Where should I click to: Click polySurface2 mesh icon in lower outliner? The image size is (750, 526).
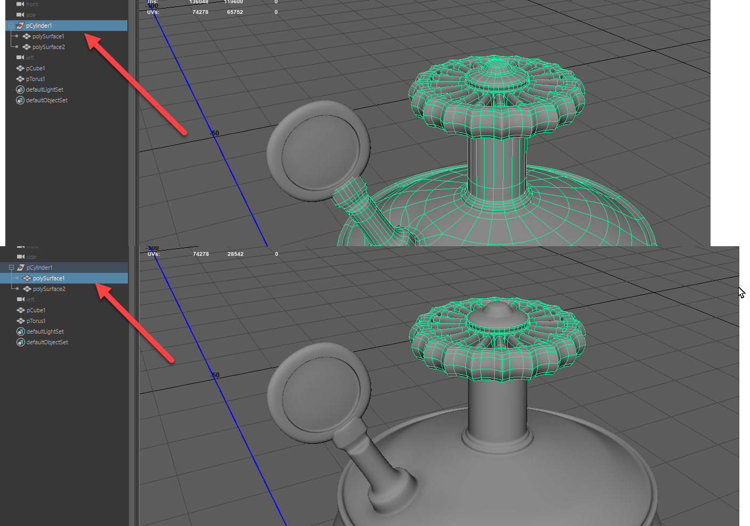pyautogui.click(x=27, y=289)
